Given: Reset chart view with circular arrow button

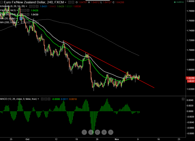Looking at the screenshot, I should 97,132.
